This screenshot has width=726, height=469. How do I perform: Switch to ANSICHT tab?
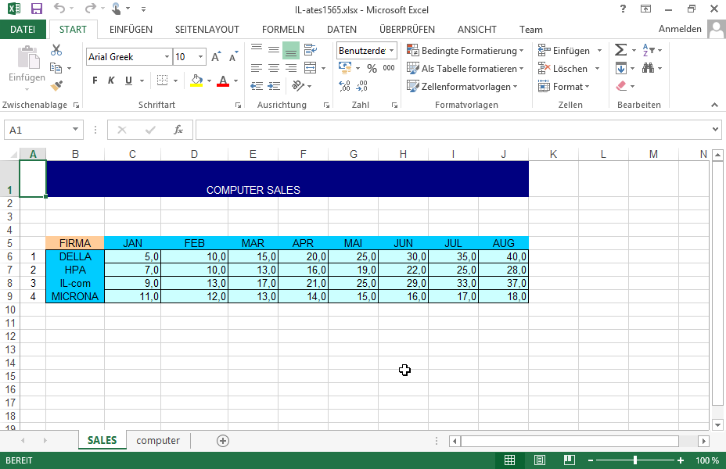pos(477,30)
